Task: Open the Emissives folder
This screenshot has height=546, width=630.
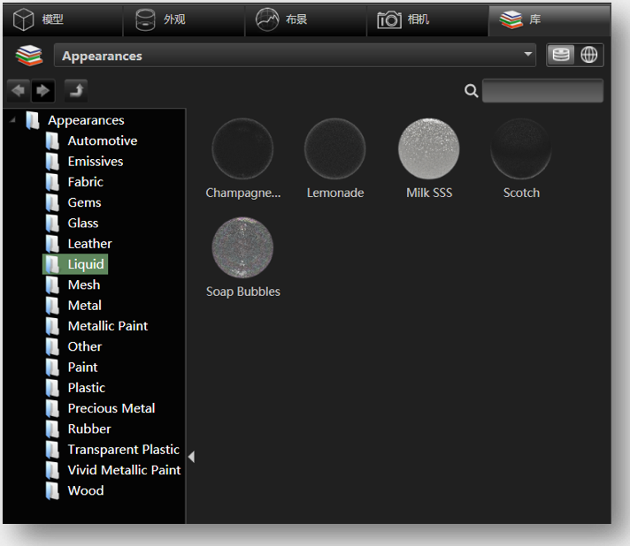Action: click(96, 162)
